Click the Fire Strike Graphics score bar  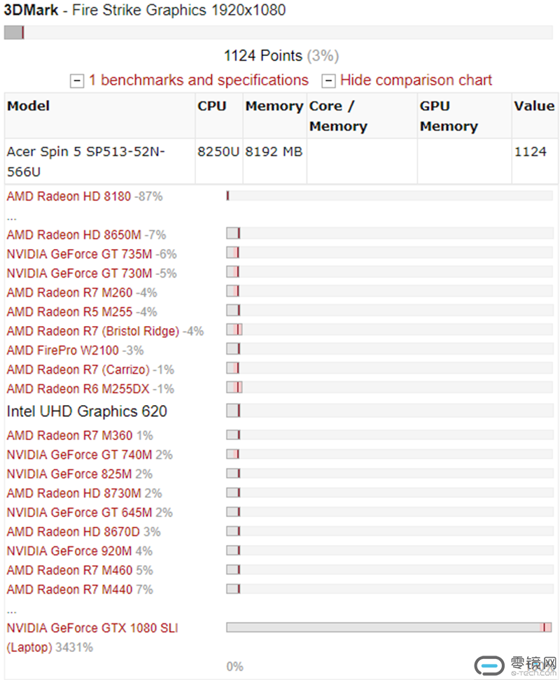click(x=279, y=32)
